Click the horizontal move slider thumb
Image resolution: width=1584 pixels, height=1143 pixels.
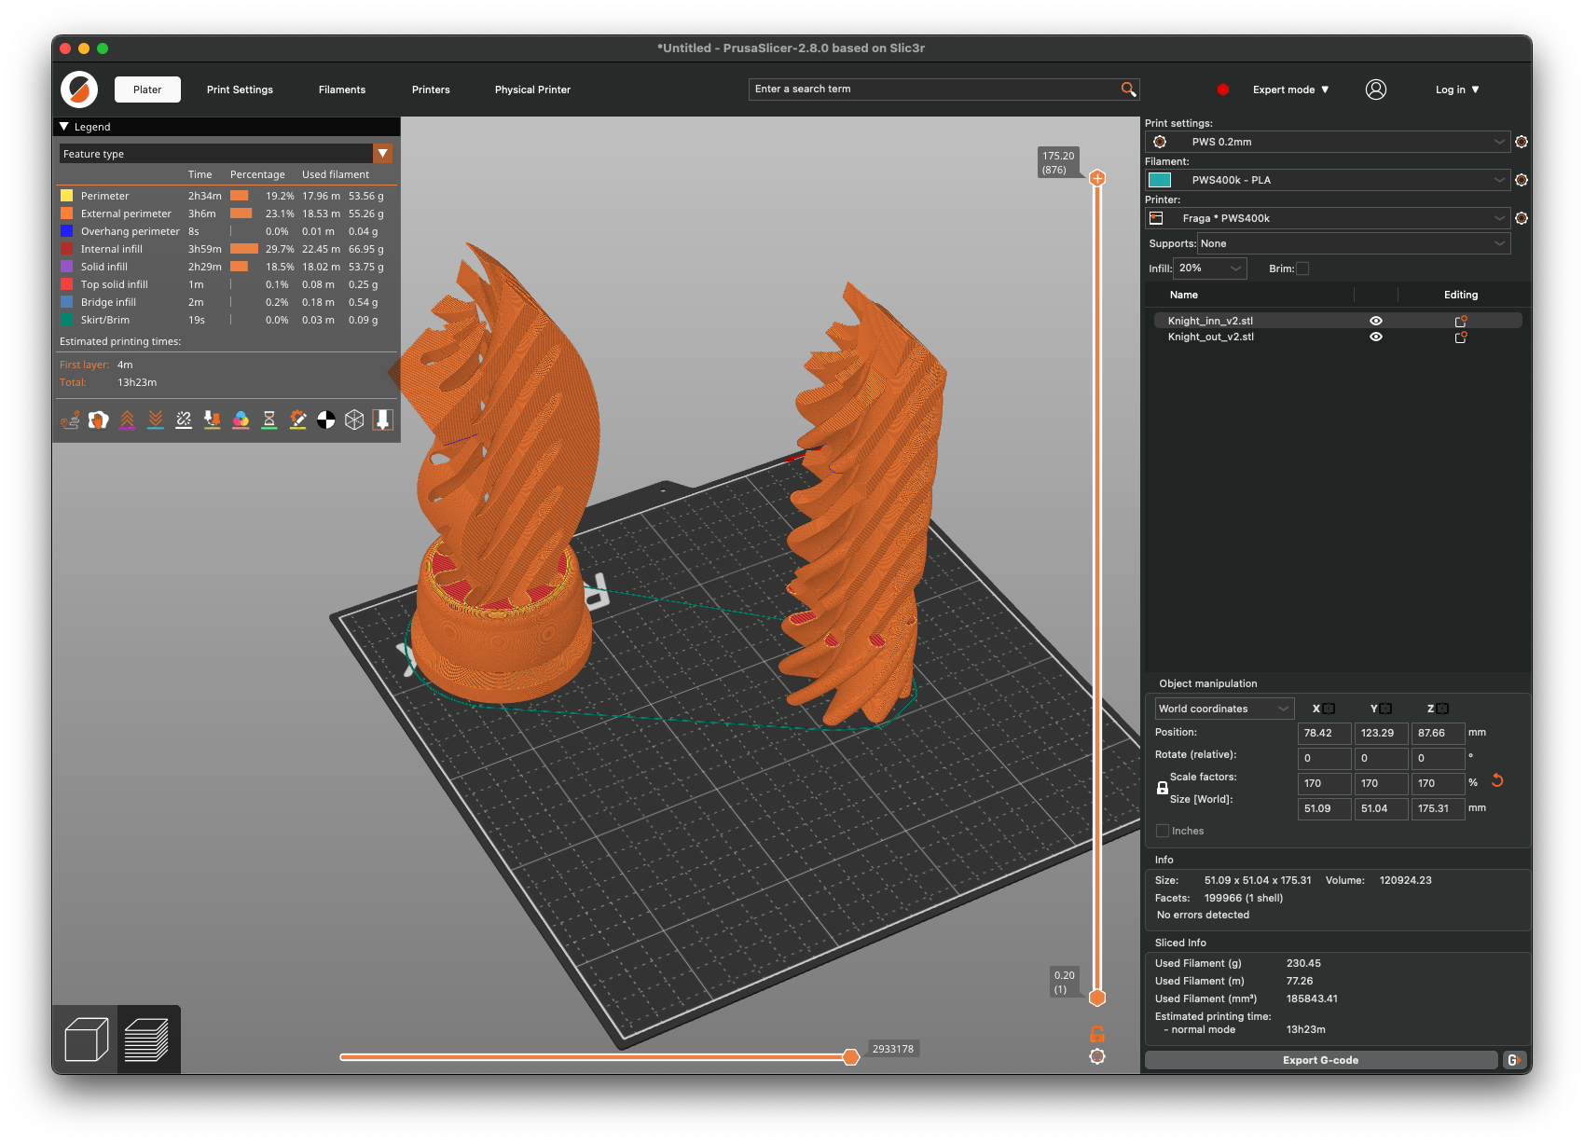(850, 1056)
